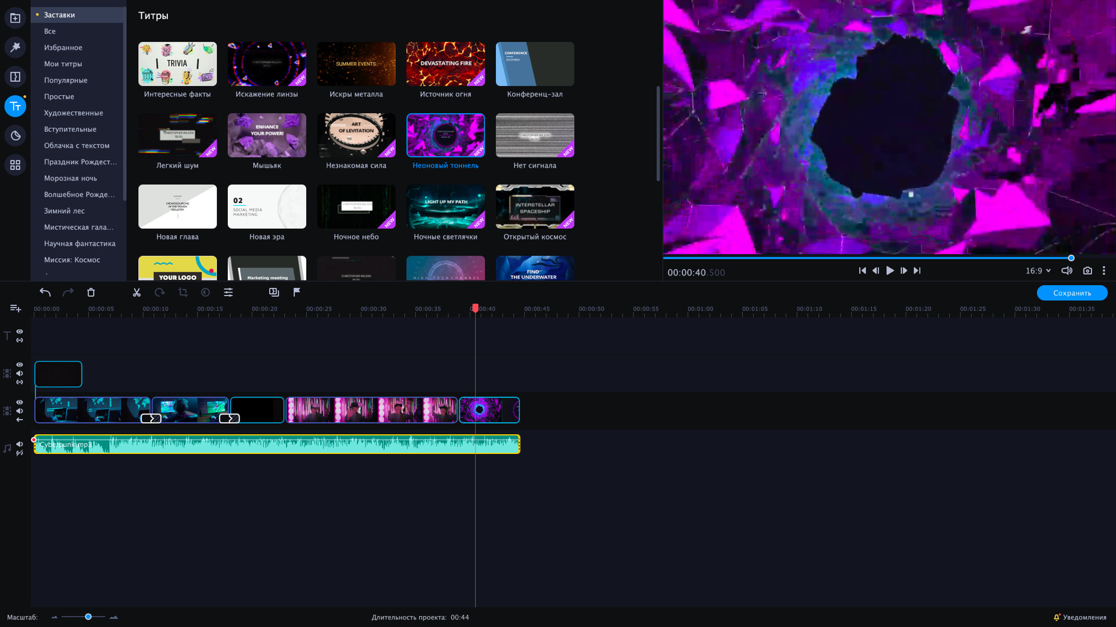Select the Научная фантастика category
The width and height of the screenshot is (1116, 627).
pyautogui.click(x=80, y=243)
